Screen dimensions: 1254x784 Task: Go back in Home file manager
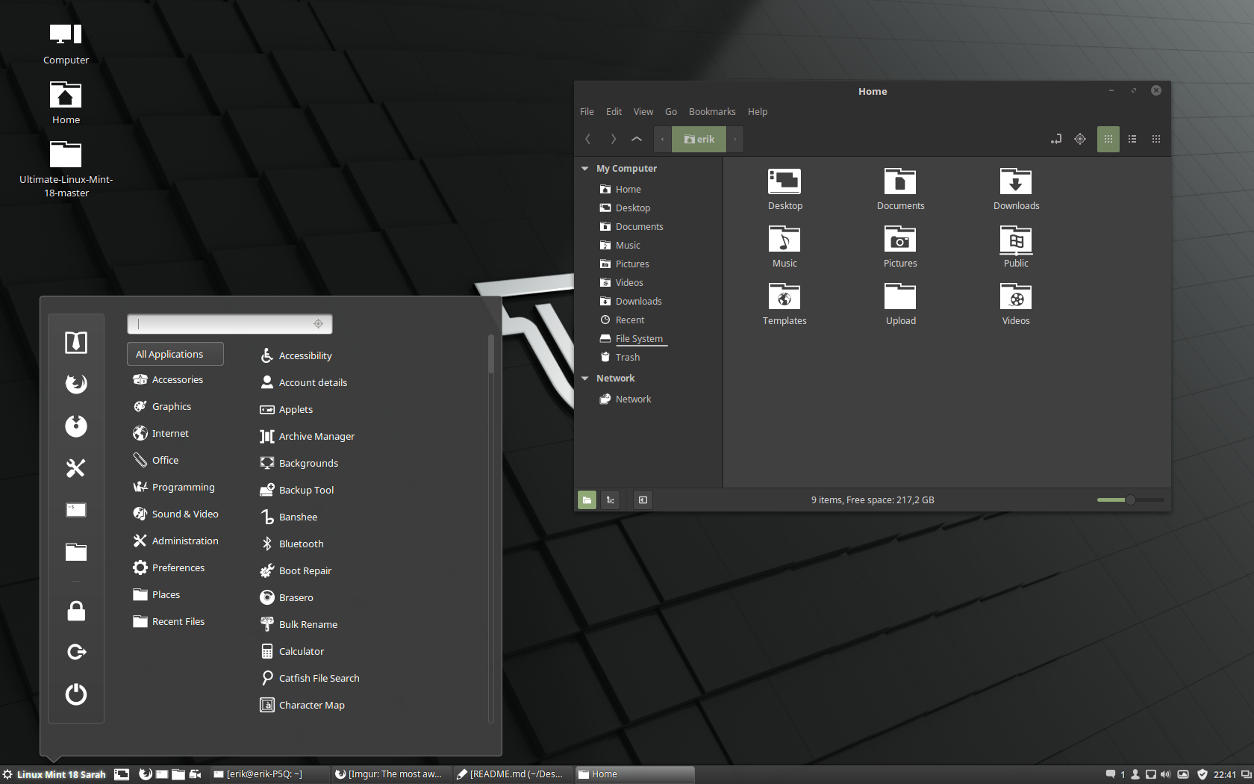click(x=588, y=139)
